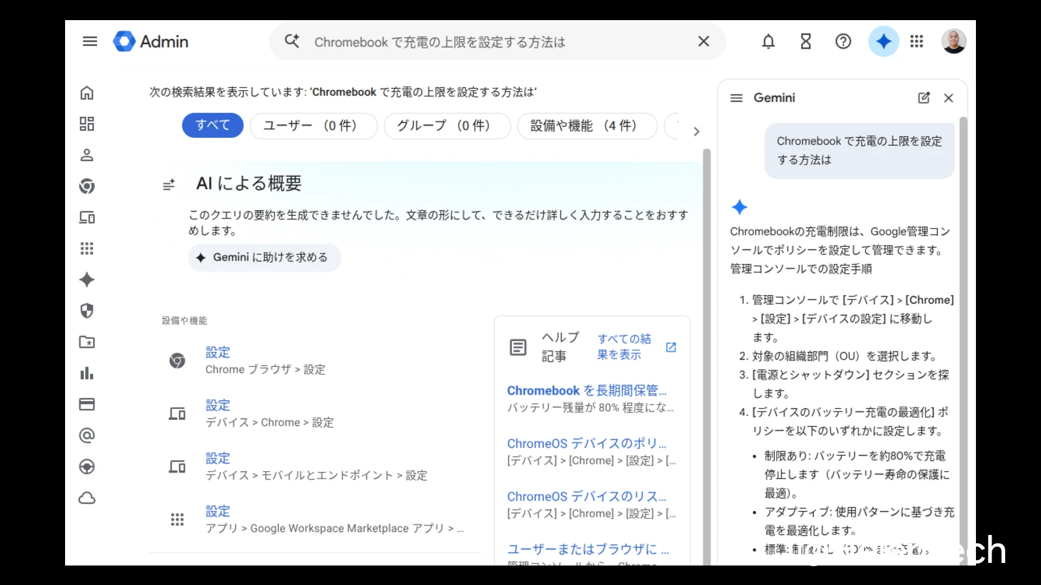Image resolution: width=1041 pixels, height=585 pixels.
Task: Click the device icon beside デバイス > Chrome result
Action: click(x=177, y=413)
